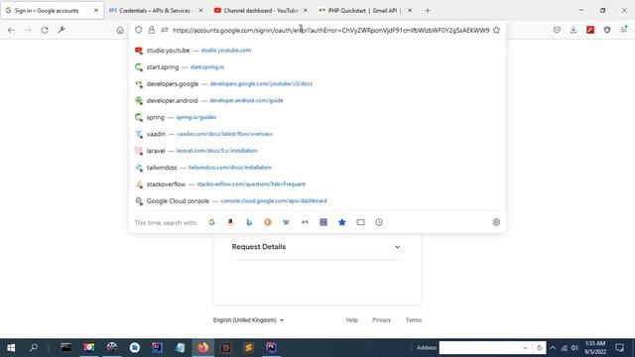The image size is (635, 357).
Task: Open Sublime Text from the taskbar
Action: pyautogui.click(x=249, y=348)
